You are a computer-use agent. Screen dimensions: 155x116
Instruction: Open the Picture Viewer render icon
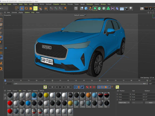click(151, 8)
